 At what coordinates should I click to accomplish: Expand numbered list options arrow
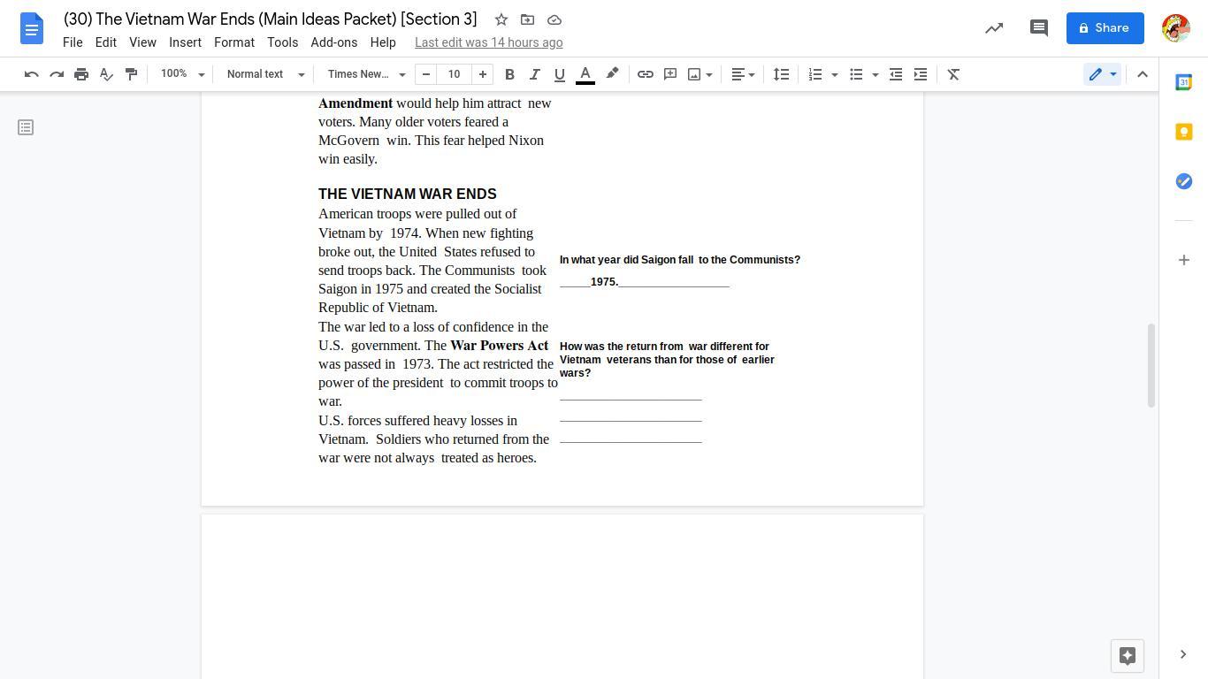tap(835, 74)
